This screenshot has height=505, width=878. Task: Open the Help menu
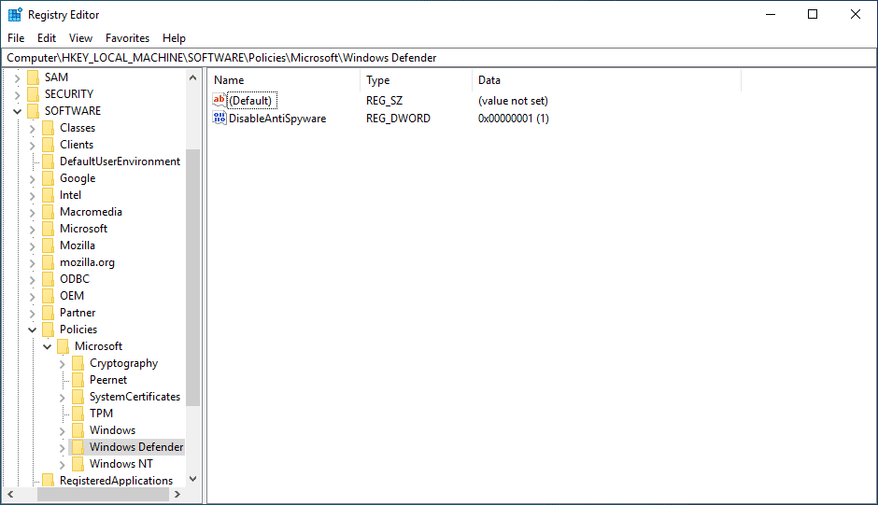pyautogui.click(x=174, y=38)
